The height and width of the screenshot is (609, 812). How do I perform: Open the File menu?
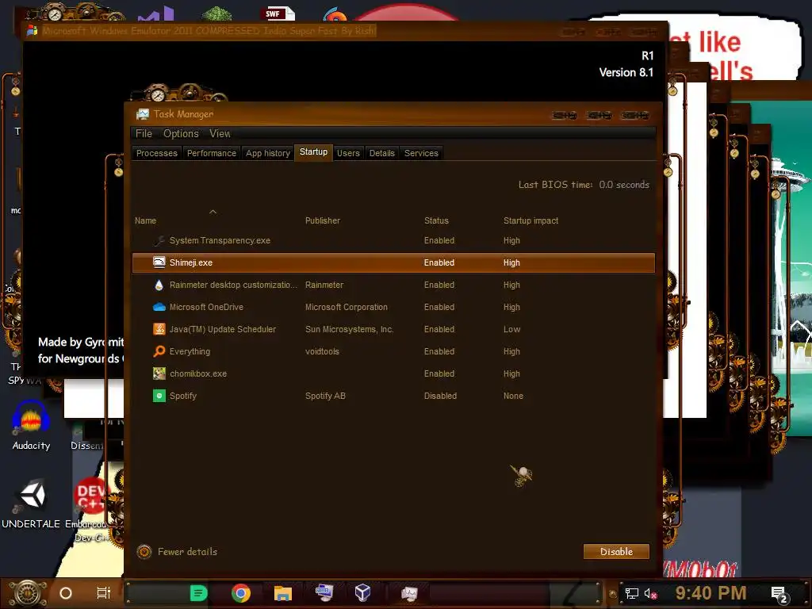coord(144,133)
